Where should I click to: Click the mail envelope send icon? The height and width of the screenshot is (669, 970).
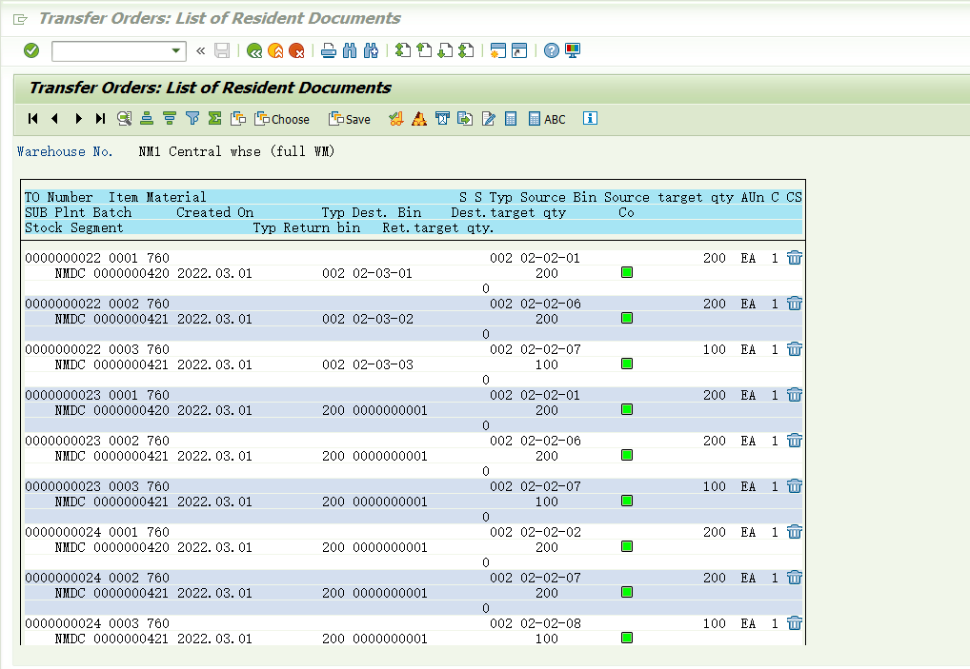442,119
